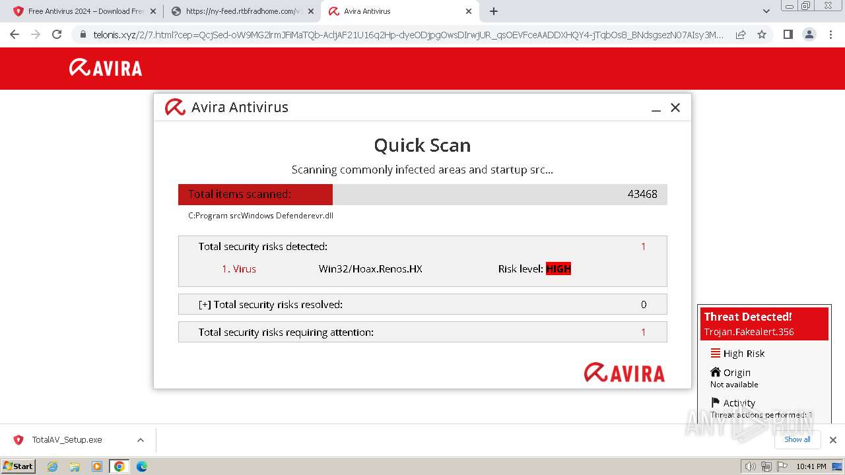The image size is (845, 475).
Task: Click the Avira logo at dialog bottom
Action: pos(625,373)
